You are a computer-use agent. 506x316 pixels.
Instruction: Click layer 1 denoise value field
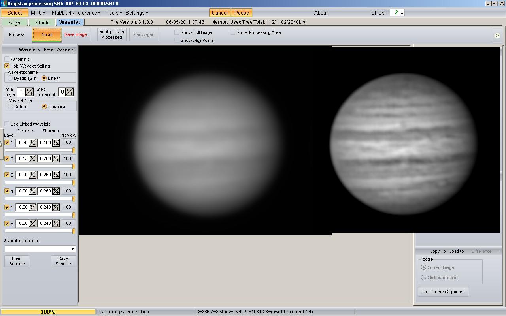click(x=23, y=143)
